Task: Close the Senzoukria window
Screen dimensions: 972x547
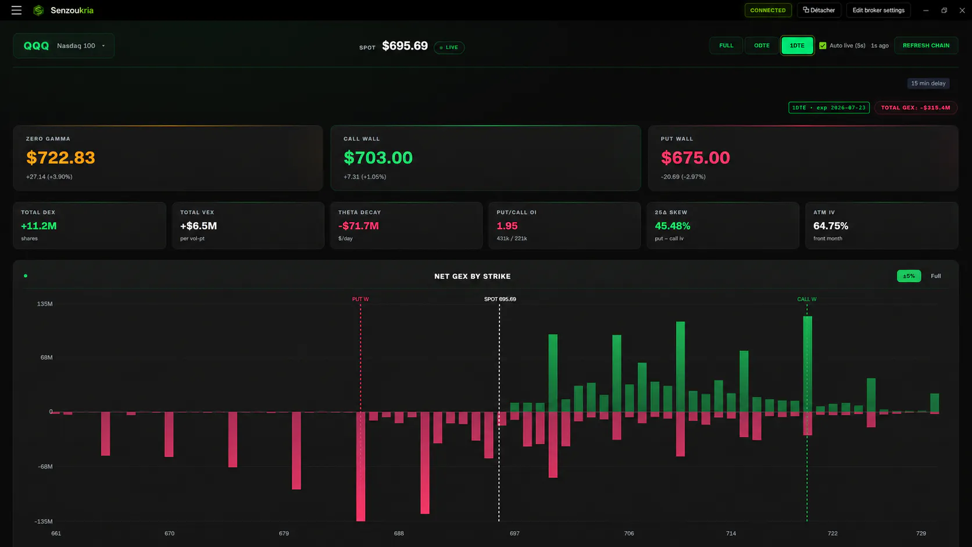Action: [962, 10]
